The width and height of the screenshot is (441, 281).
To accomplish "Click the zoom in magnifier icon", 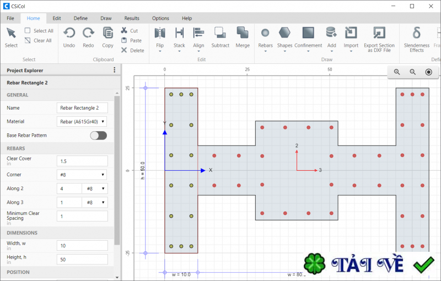I will pyautogui.click(x=396, y=72).
